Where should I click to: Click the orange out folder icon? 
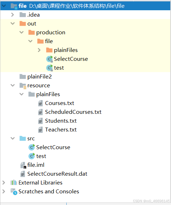click(23, 24)
